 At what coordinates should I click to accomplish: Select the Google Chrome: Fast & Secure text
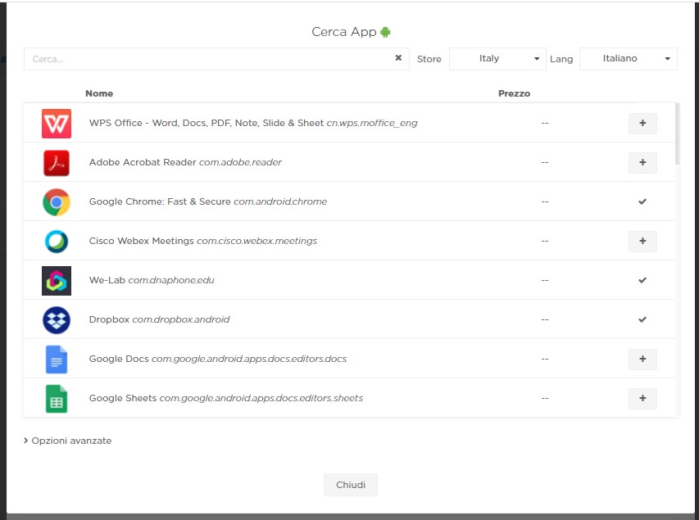(160, 201)
